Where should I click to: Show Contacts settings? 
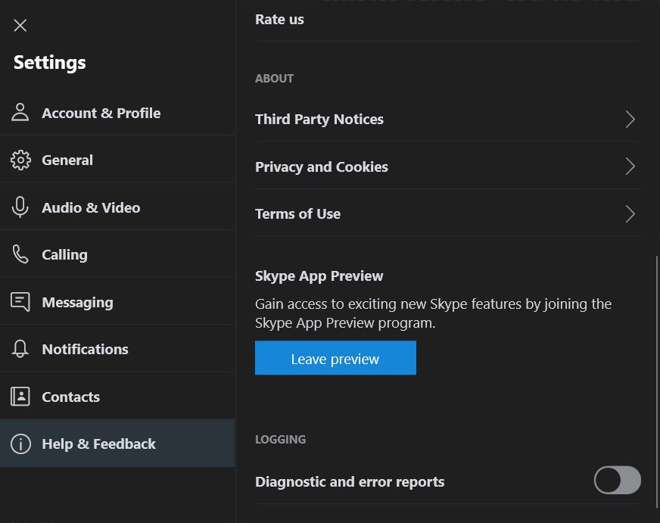click(117, 397)
